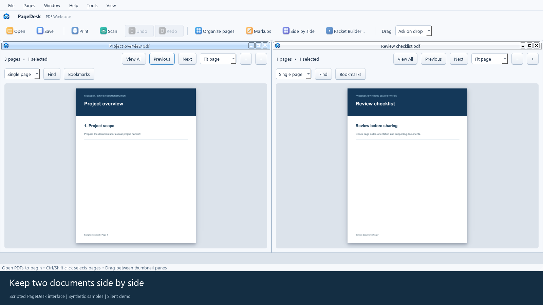Click the Print icon in toolbar
This screenshot has width=543, height=305.
[75, 31]
